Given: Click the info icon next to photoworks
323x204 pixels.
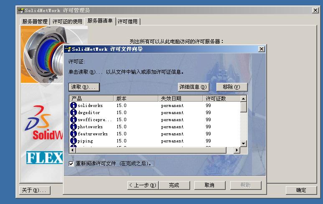Looking at the screenshot, I should pyautogui.click(x=74, y=127).
